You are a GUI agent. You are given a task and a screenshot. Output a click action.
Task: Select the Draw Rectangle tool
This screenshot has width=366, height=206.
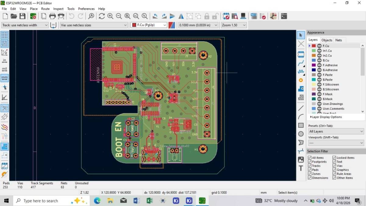point(301,125)
